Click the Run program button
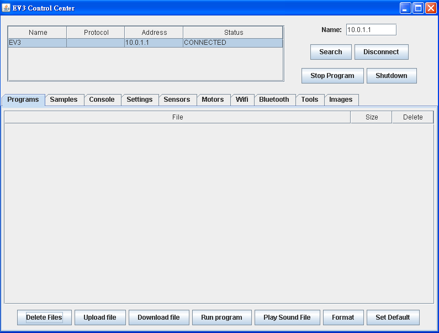Viewport: 439px width, 333px height. click(x=222, y=318)
